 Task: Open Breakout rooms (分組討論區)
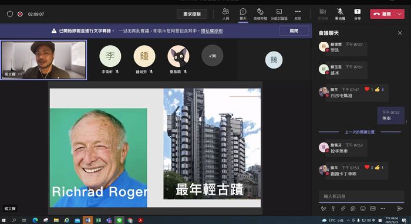click(279, 14)
